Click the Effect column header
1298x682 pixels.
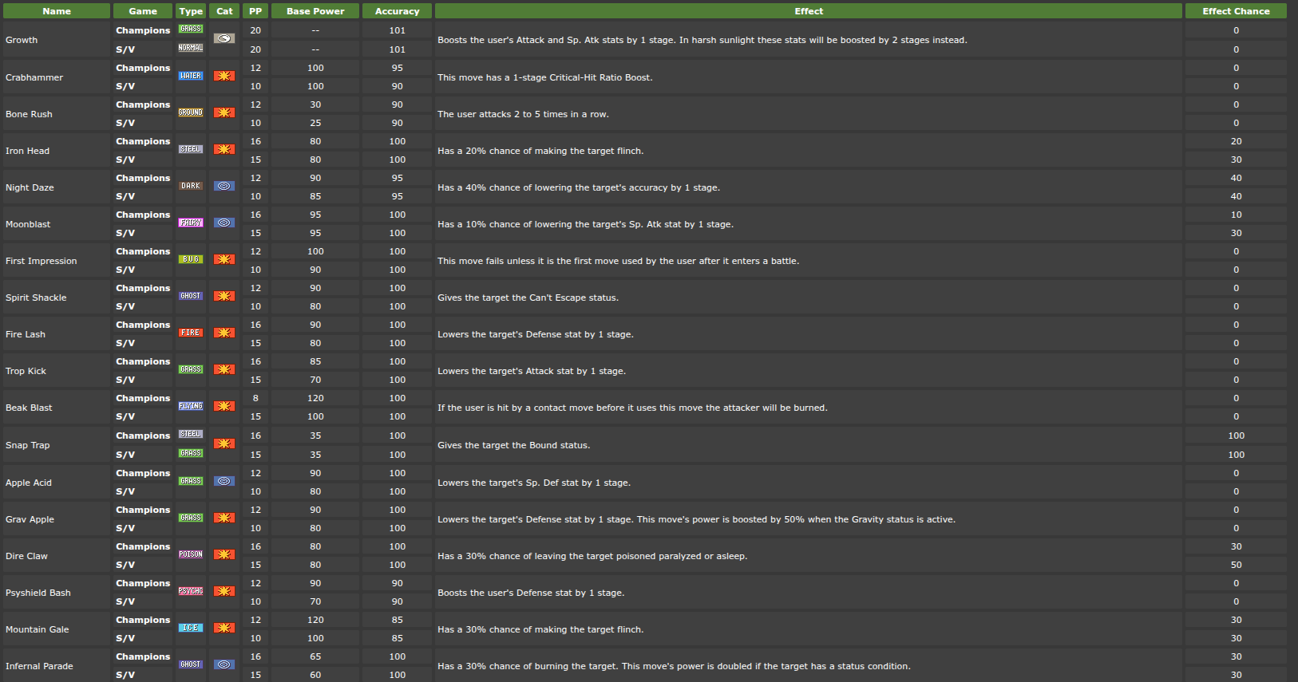point(809,11)
